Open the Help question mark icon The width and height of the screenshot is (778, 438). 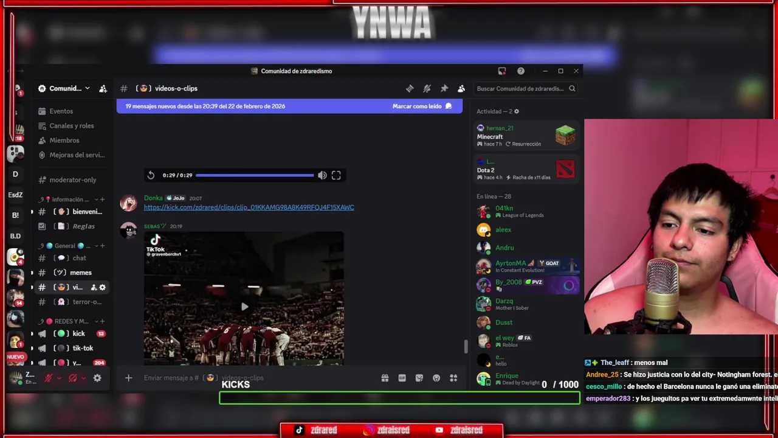coord(521,71)
